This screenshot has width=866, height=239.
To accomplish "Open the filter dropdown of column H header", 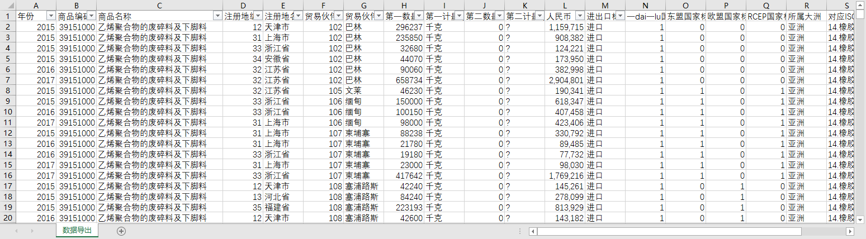I will pos(419,16).
